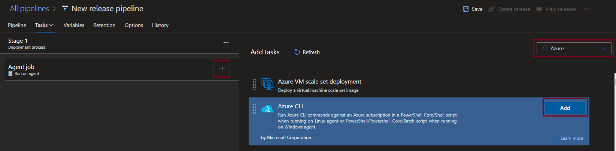Screen dimensions: 616x151
Task: Open the Variables tab
Action: [74, 25]
